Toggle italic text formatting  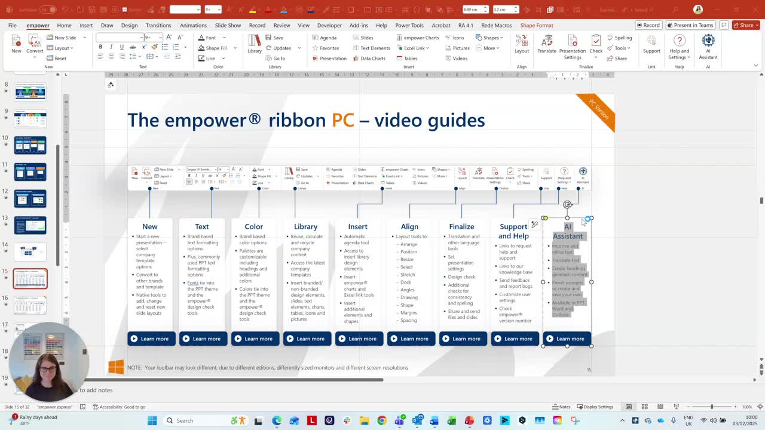[x=111, y=47]
